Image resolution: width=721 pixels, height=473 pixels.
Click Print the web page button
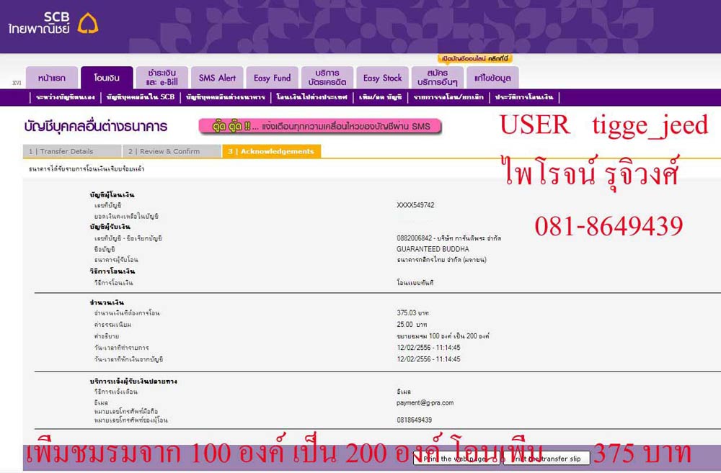point(456,458)
